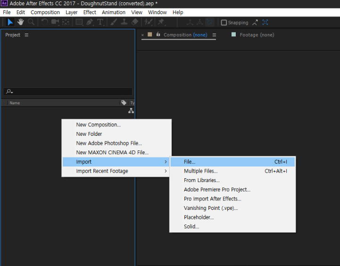Select the Rotation tool

point(44,22)
